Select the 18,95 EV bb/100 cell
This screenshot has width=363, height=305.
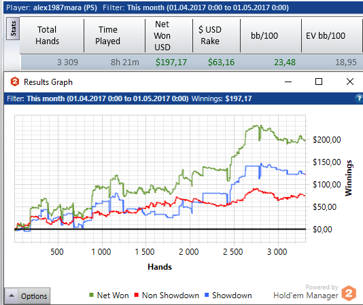point(346,62)
